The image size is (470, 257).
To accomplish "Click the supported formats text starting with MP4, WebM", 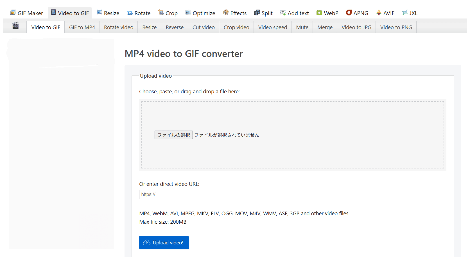I will pyautogui.click(x=244, y=214).
